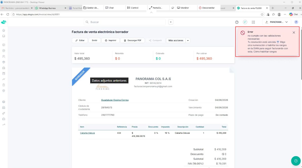Open the browser three-dots menu
This screenshot has width=302, height=168.
(285, 14)
